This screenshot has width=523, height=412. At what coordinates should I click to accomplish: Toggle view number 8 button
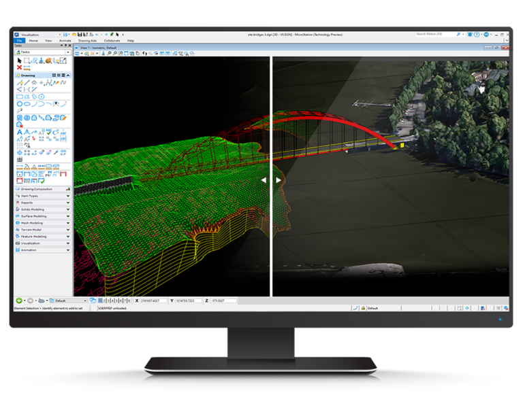point(129,301)
